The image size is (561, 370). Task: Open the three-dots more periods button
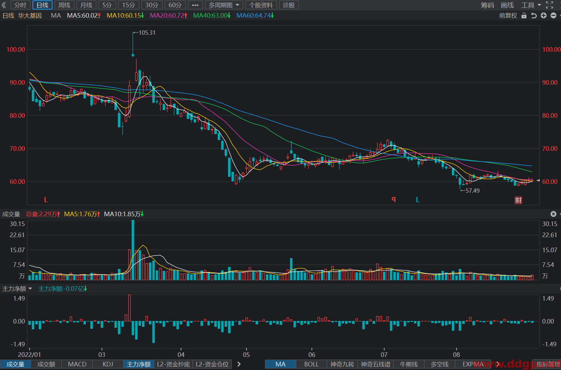tap(195, 5)
